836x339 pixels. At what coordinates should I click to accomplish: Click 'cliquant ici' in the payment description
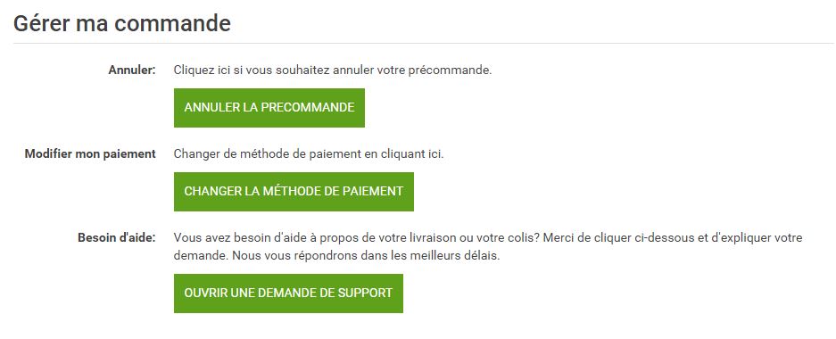tap(412, 154)
